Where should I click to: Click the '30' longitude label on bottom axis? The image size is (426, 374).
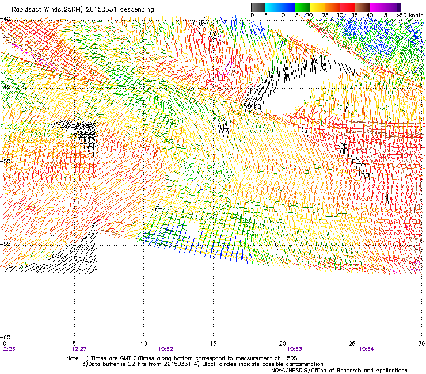pos(421,344)
